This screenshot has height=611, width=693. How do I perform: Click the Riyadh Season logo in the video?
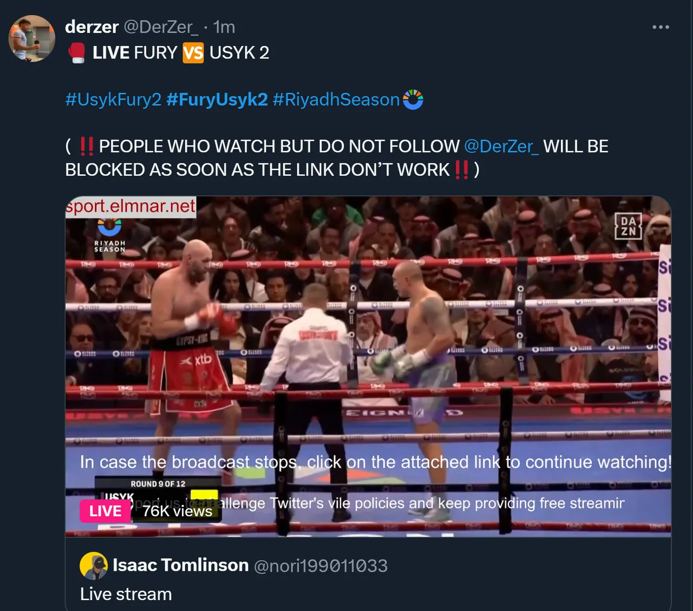point(109,235)
